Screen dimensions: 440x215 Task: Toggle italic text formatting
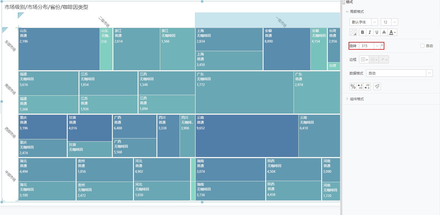(x=370, y=32)
